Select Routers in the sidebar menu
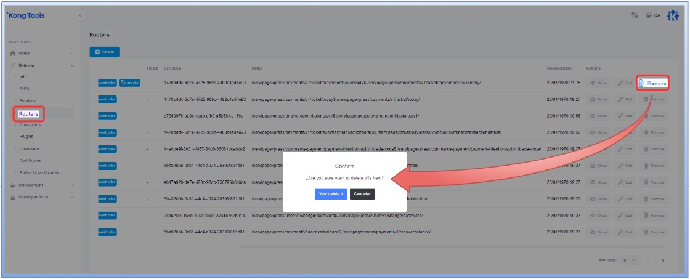 click(28, 113)
